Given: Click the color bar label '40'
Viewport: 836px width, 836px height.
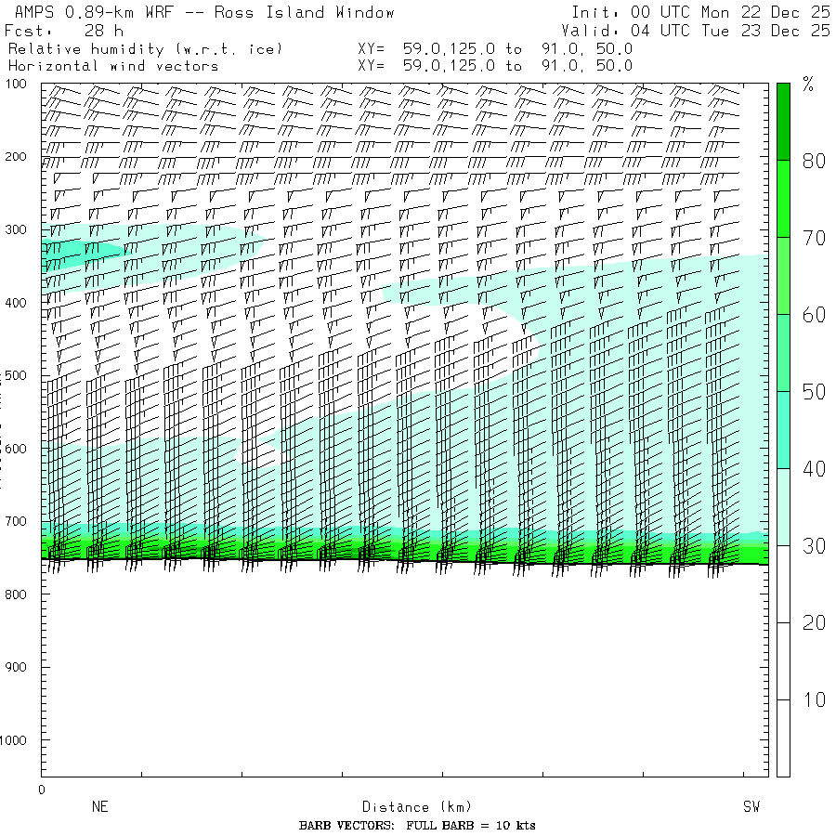Looking at the screenshot, I should [814, 469].
